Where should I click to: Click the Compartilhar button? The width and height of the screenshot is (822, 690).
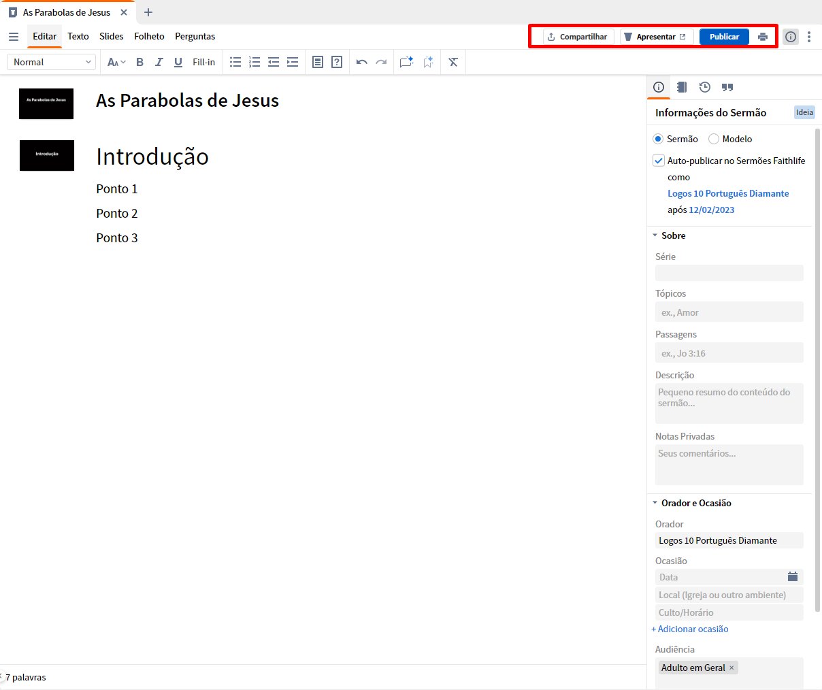pyautogui.click(x=578, y=37)
